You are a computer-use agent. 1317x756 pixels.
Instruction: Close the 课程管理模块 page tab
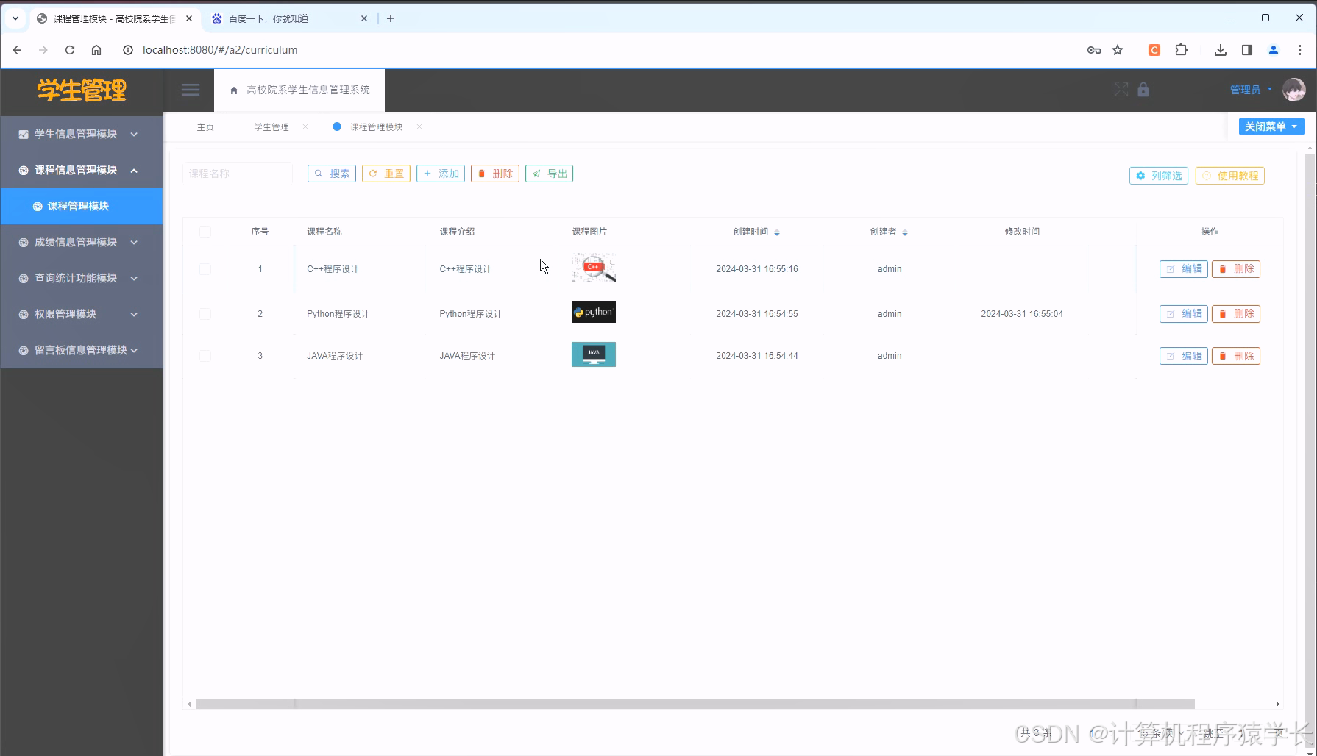(x=419, y=126)
